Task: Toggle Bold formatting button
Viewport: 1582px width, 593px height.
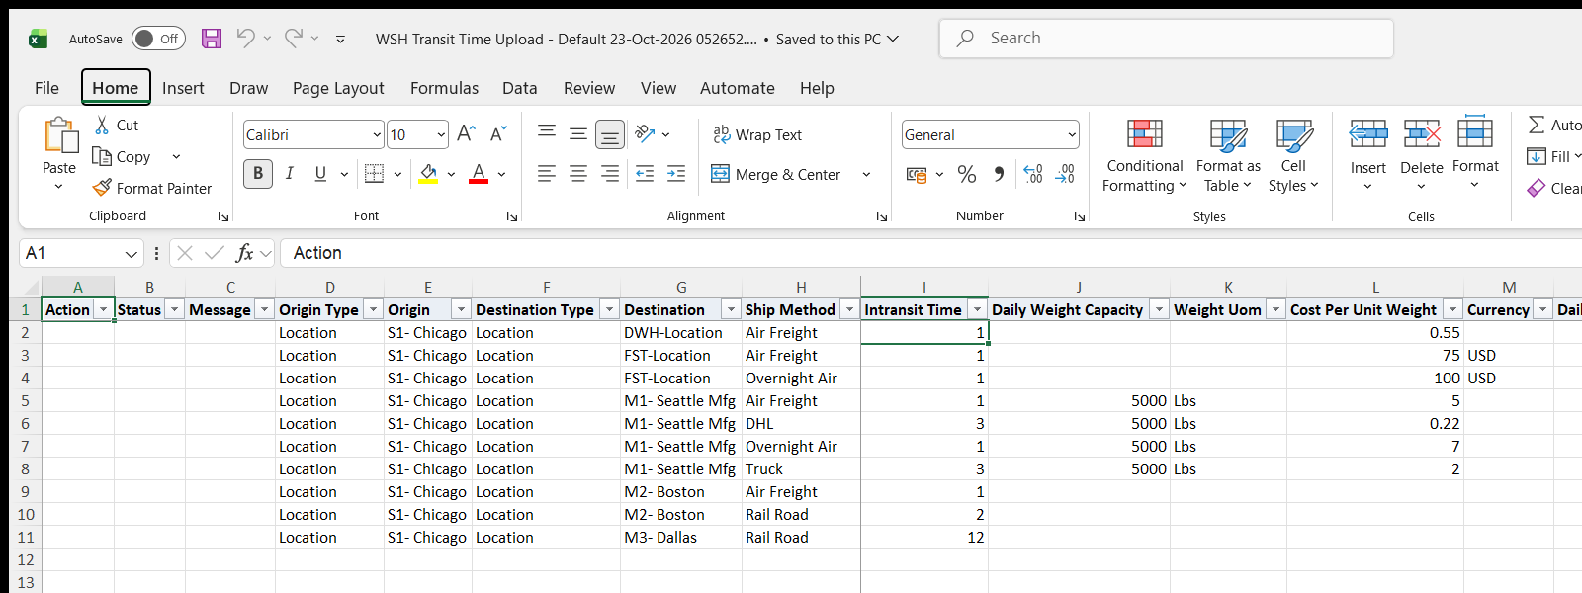Action: pyautogui.click(x=258, y=174)
